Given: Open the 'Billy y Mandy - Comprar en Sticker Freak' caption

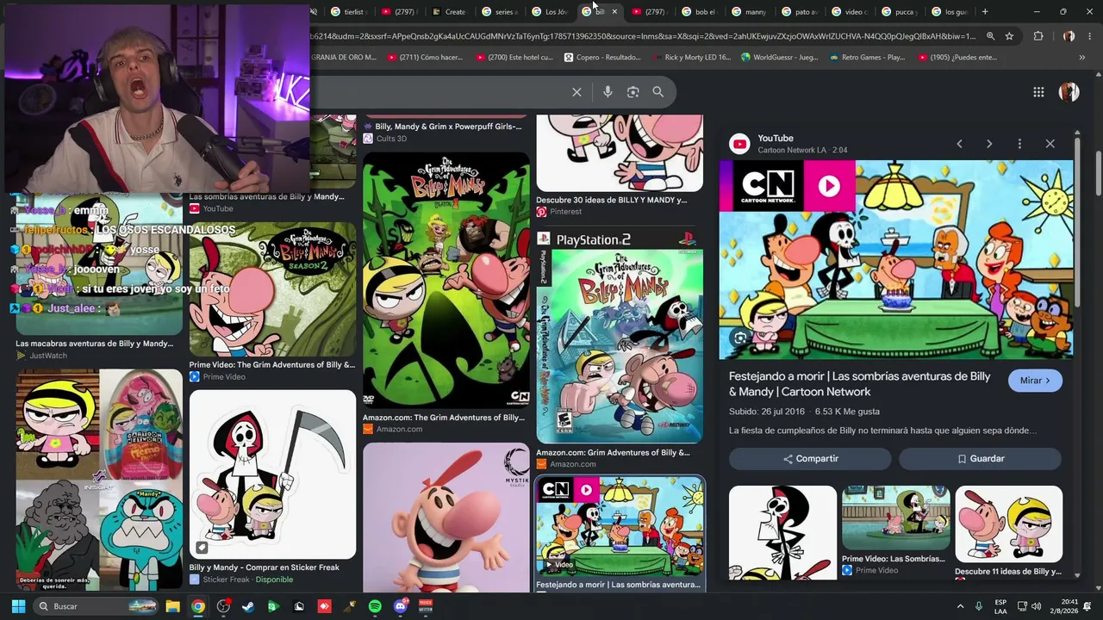Looking at the screenshot, I should [x=265, y=567].
